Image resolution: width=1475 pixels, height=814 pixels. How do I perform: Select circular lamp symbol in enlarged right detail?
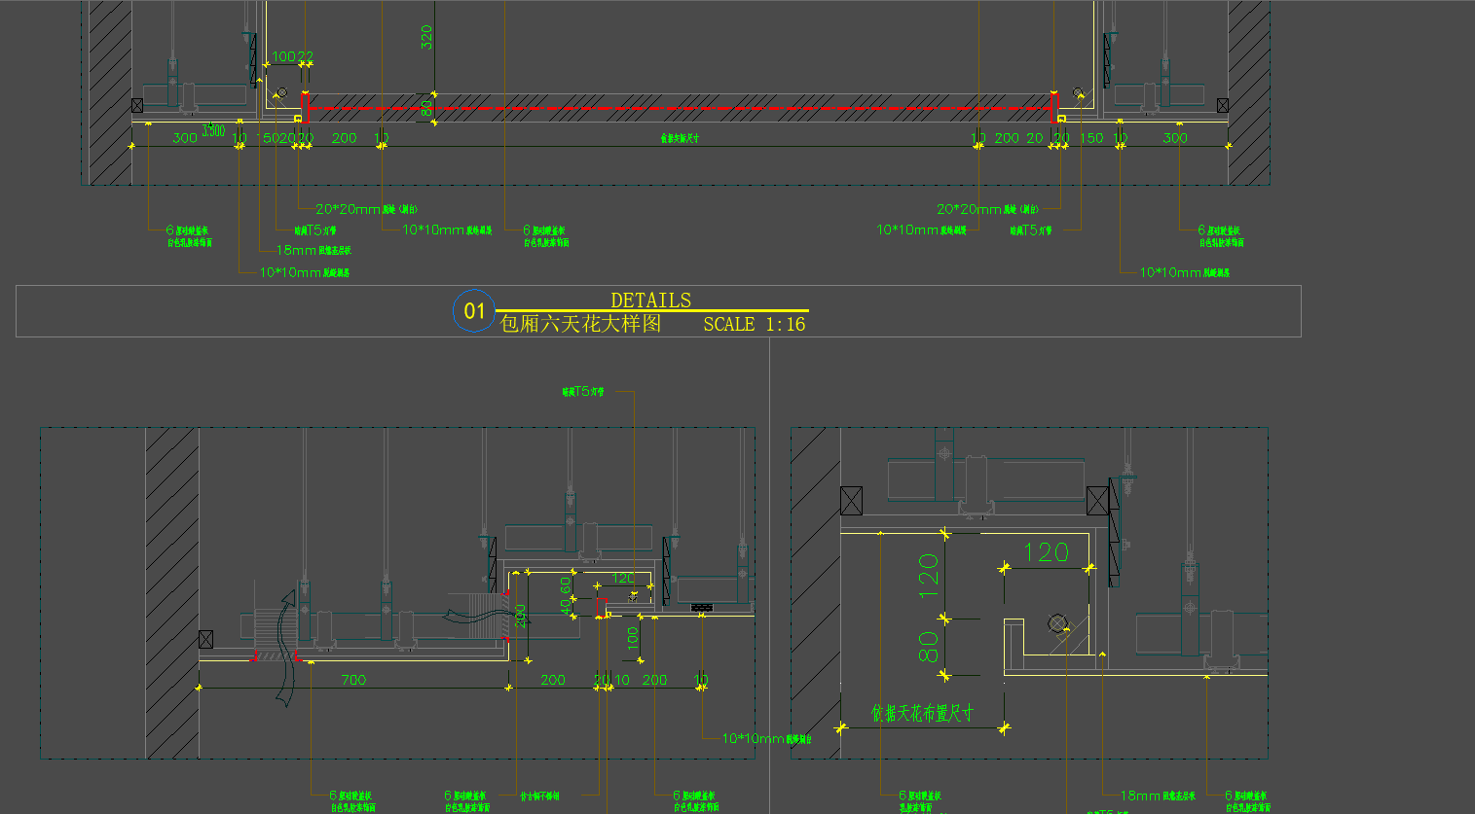click(1058, 623)
